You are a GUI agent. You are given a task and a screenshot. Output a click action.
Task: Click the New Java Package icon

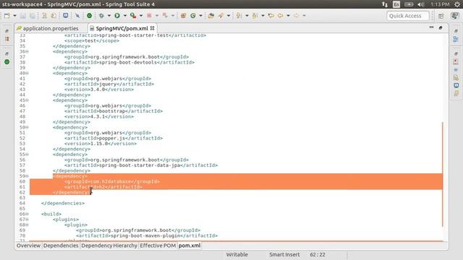[x=183, y=16]
